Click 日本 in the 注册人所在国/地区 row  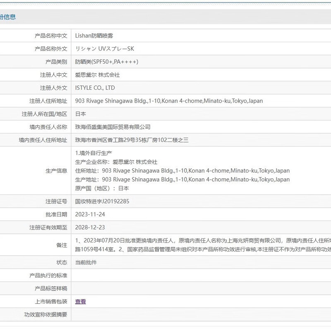(80, 114)
